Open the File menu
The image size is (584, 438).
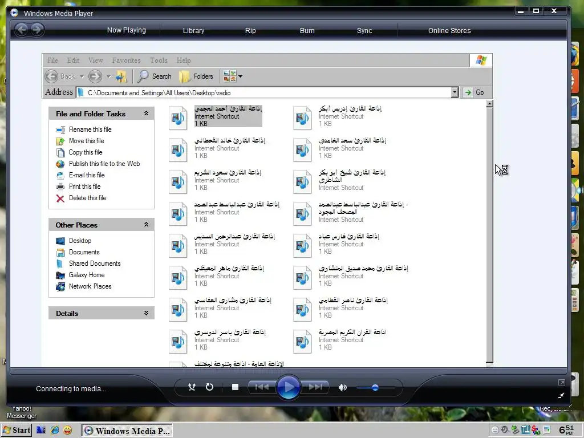point(52,60)
